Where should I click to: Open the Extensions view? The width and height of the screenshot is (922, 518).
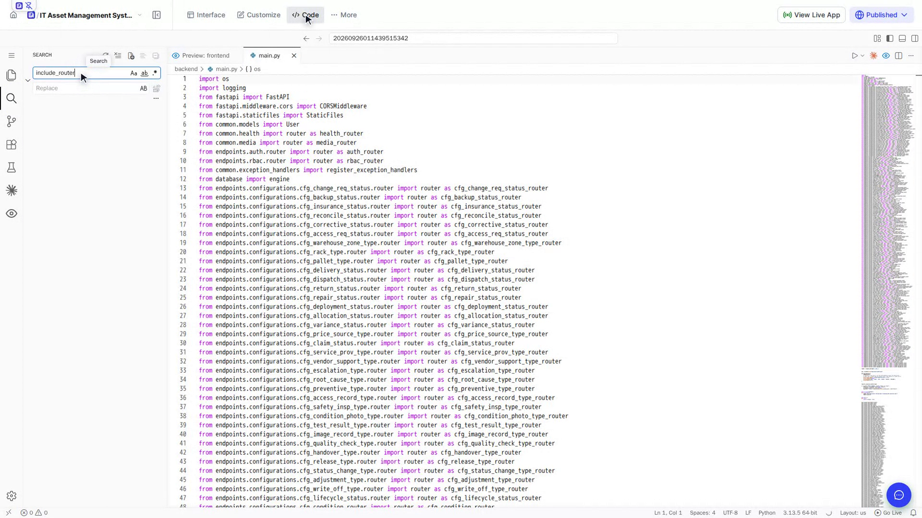[12, 144]
